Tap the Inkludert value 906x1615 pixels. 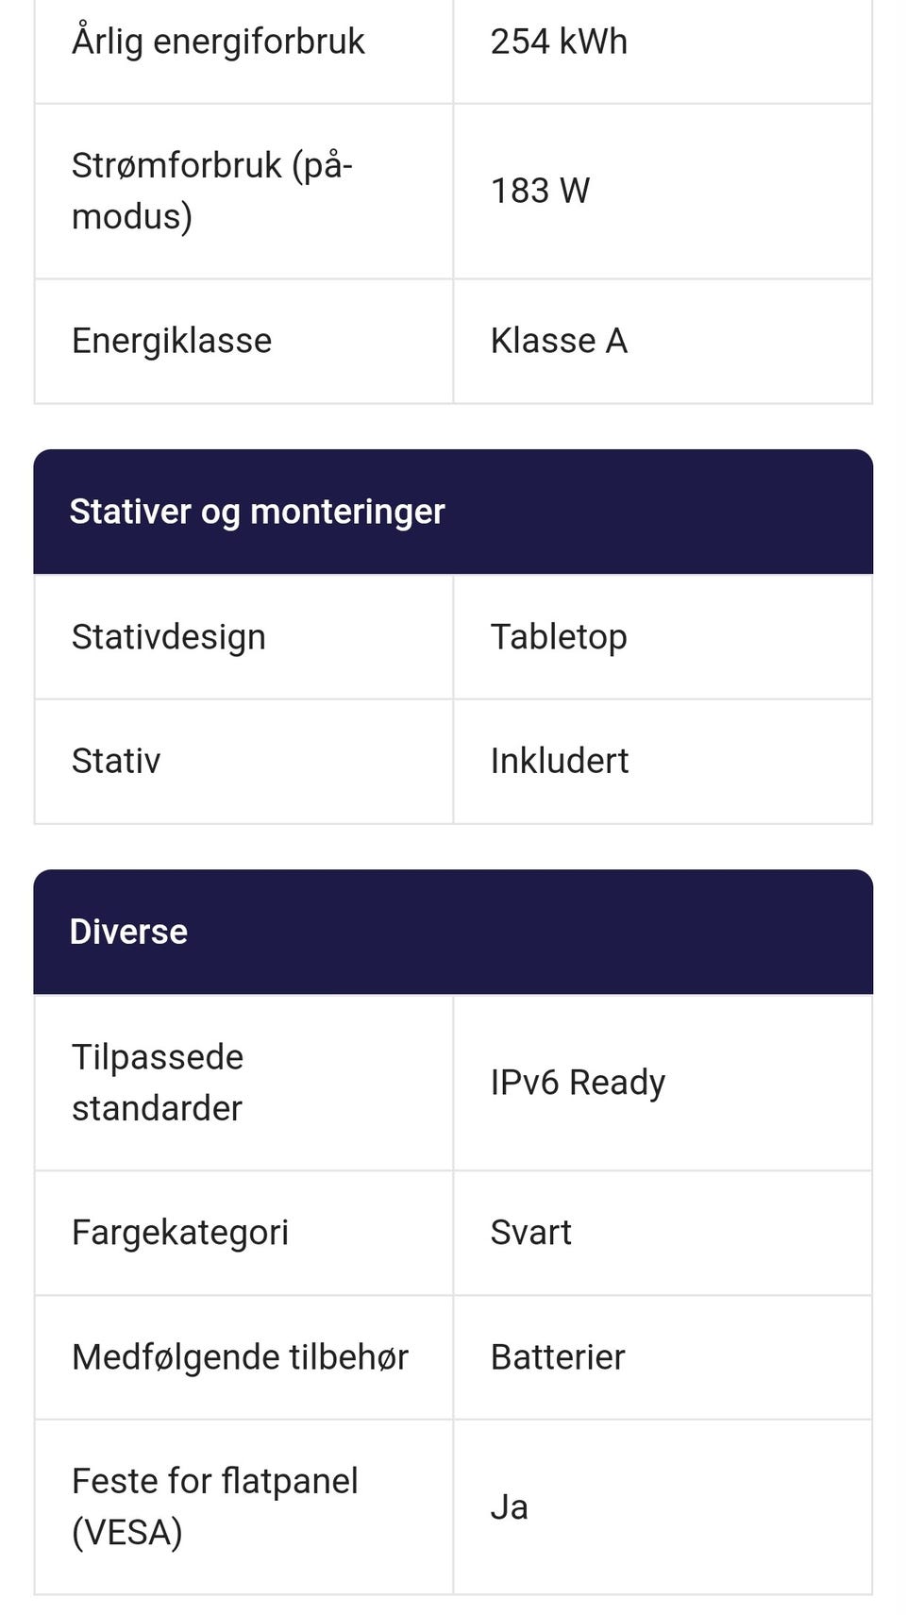(560, 761)
